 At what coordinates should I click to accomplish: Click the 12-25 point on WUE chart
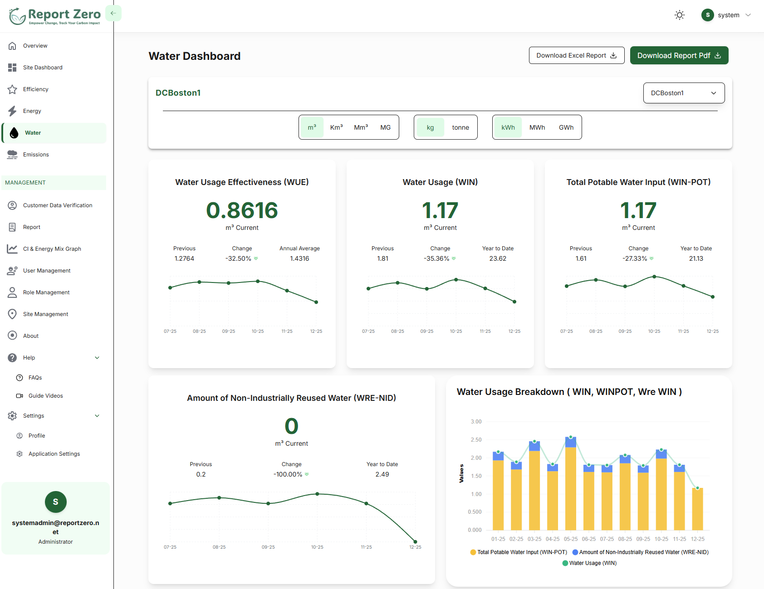tap(316, 302)
